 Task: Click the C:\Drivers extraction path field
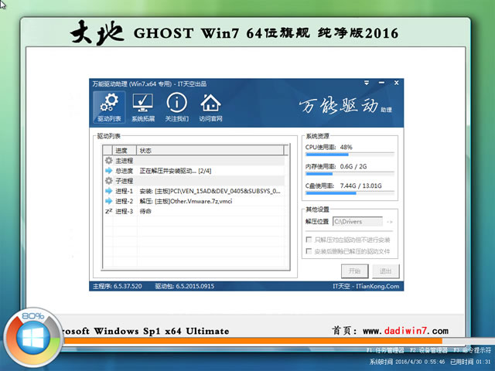point(357,222)
